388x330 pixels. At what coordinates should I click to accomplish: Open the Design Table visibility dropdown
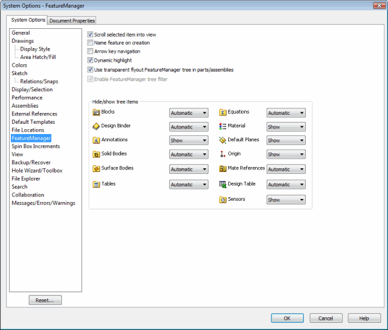[x=286, y=185]
